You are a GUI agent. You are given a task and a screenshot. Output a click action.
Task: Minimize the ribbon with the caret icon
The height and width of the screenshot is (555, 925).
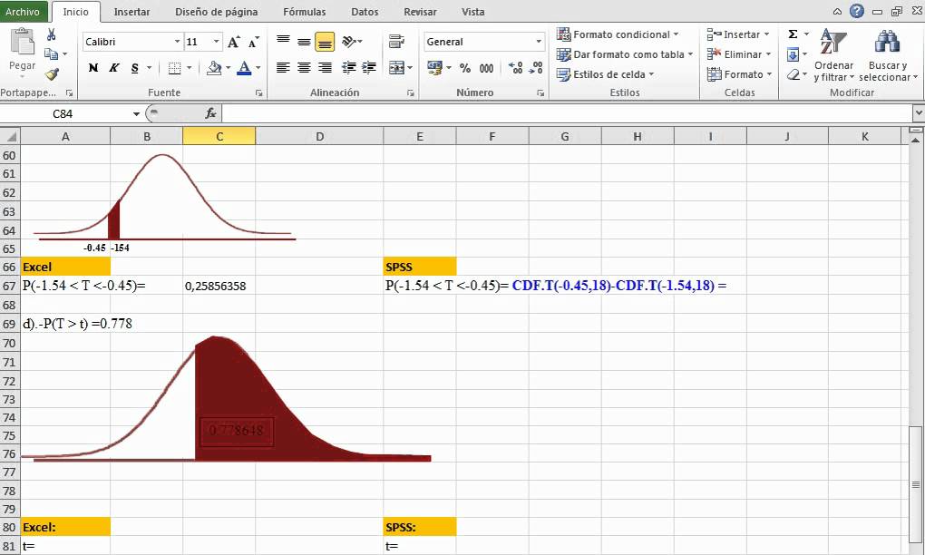pos(837,11)
